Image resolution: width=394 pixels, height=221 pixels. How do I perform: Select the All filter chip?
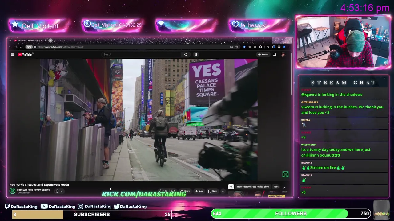pos(231,187)
